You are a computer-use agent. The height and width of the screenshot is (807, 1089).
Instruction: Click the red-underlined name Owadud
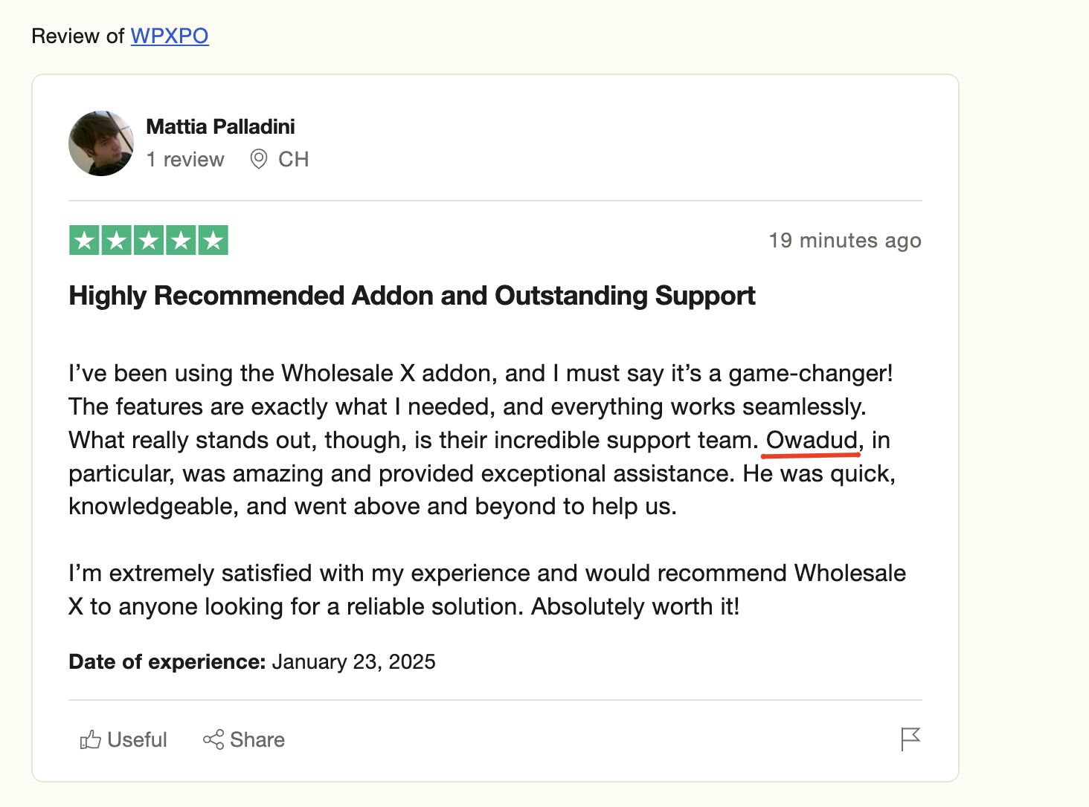(x=812, y=440)
